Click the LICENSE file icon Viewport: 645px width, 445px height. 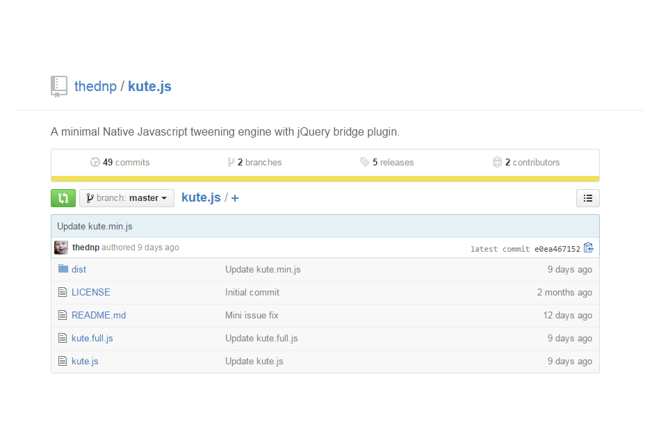click(x=63, y=292)
